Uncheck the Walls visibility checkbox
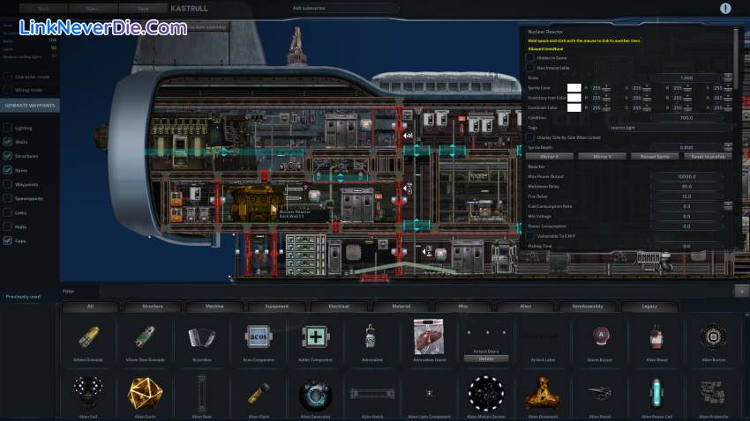Viewport: 750px width, 421px height. tap(8, 142)
